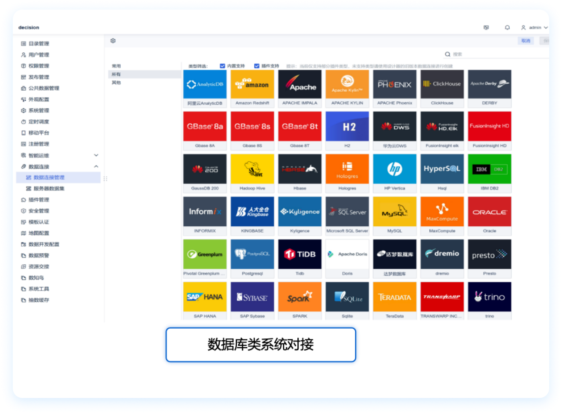The width and height of the screenshot is (562, 414).
Task: Select the 阿里云AnalyticDB database tile
Action: pyautogui.click(x=205, y=88)
